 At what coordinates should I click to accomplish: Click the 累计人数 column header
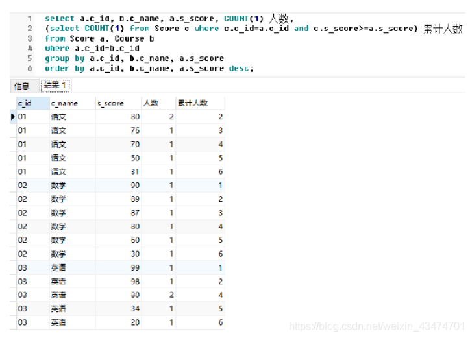[200, 103]
